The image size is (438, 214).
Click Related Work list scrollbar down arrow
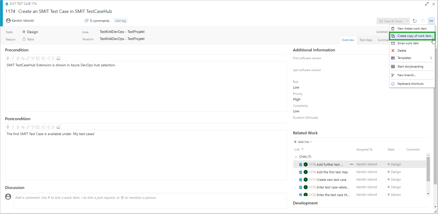click(428, 194)
